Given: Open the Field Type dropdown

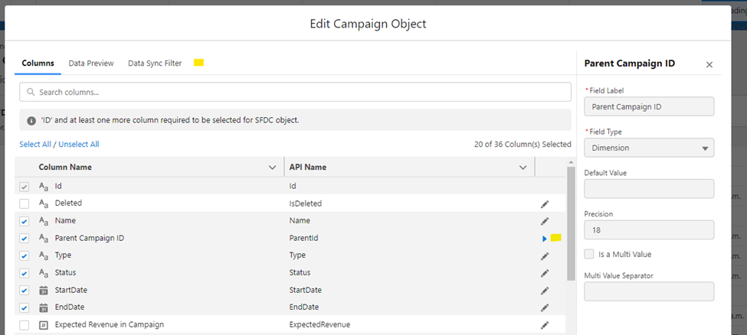Looking at the screenshot, I should [x=648, y=148].
